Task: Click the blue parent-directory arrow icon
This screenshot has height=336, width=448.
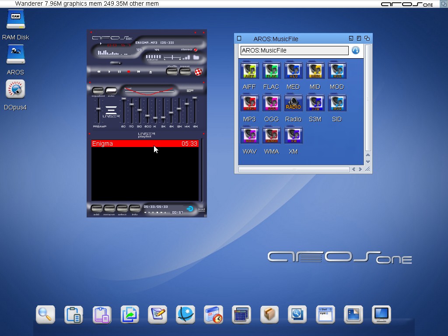Action: coord(356,50)
